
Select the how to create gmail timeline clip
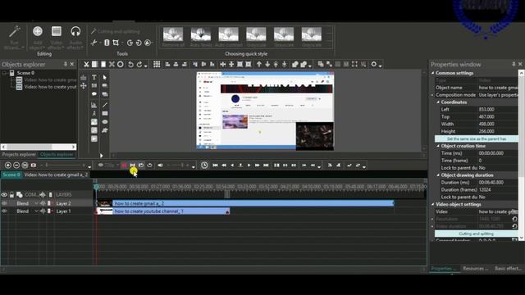(245, 203)
